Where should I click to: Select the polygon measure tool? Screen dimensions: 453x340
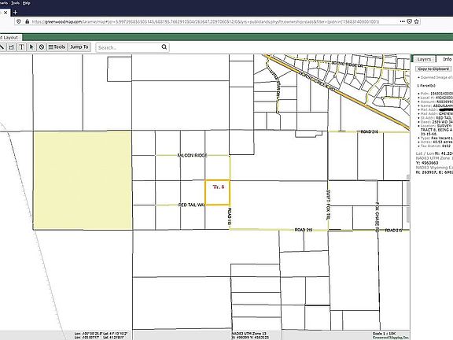12,47
